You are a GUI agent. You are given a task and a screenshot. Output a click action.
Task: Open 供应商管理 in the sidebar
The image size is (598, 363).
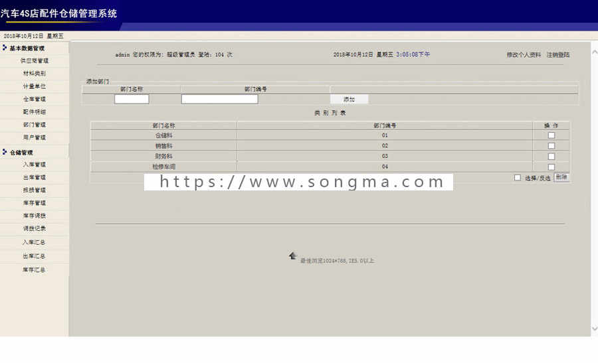(x=35, y=60)
